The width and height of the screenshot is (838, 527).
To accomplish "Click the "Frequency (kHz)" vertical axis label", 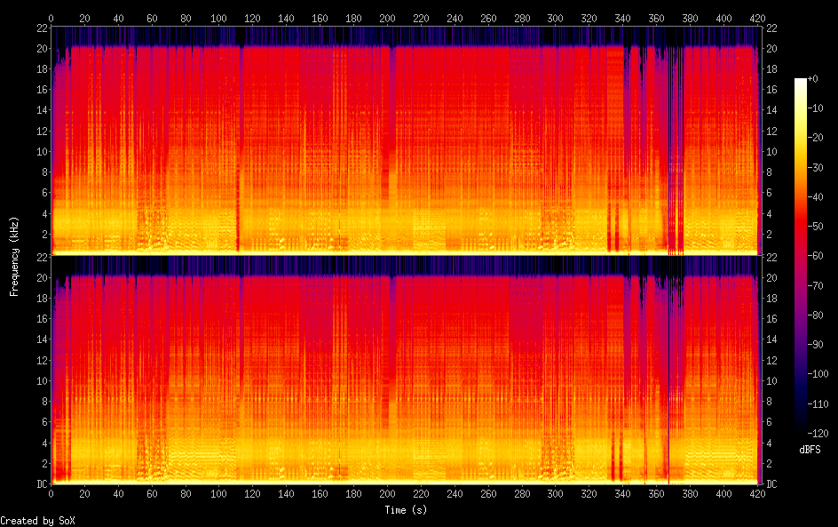I will click(14, 256).
